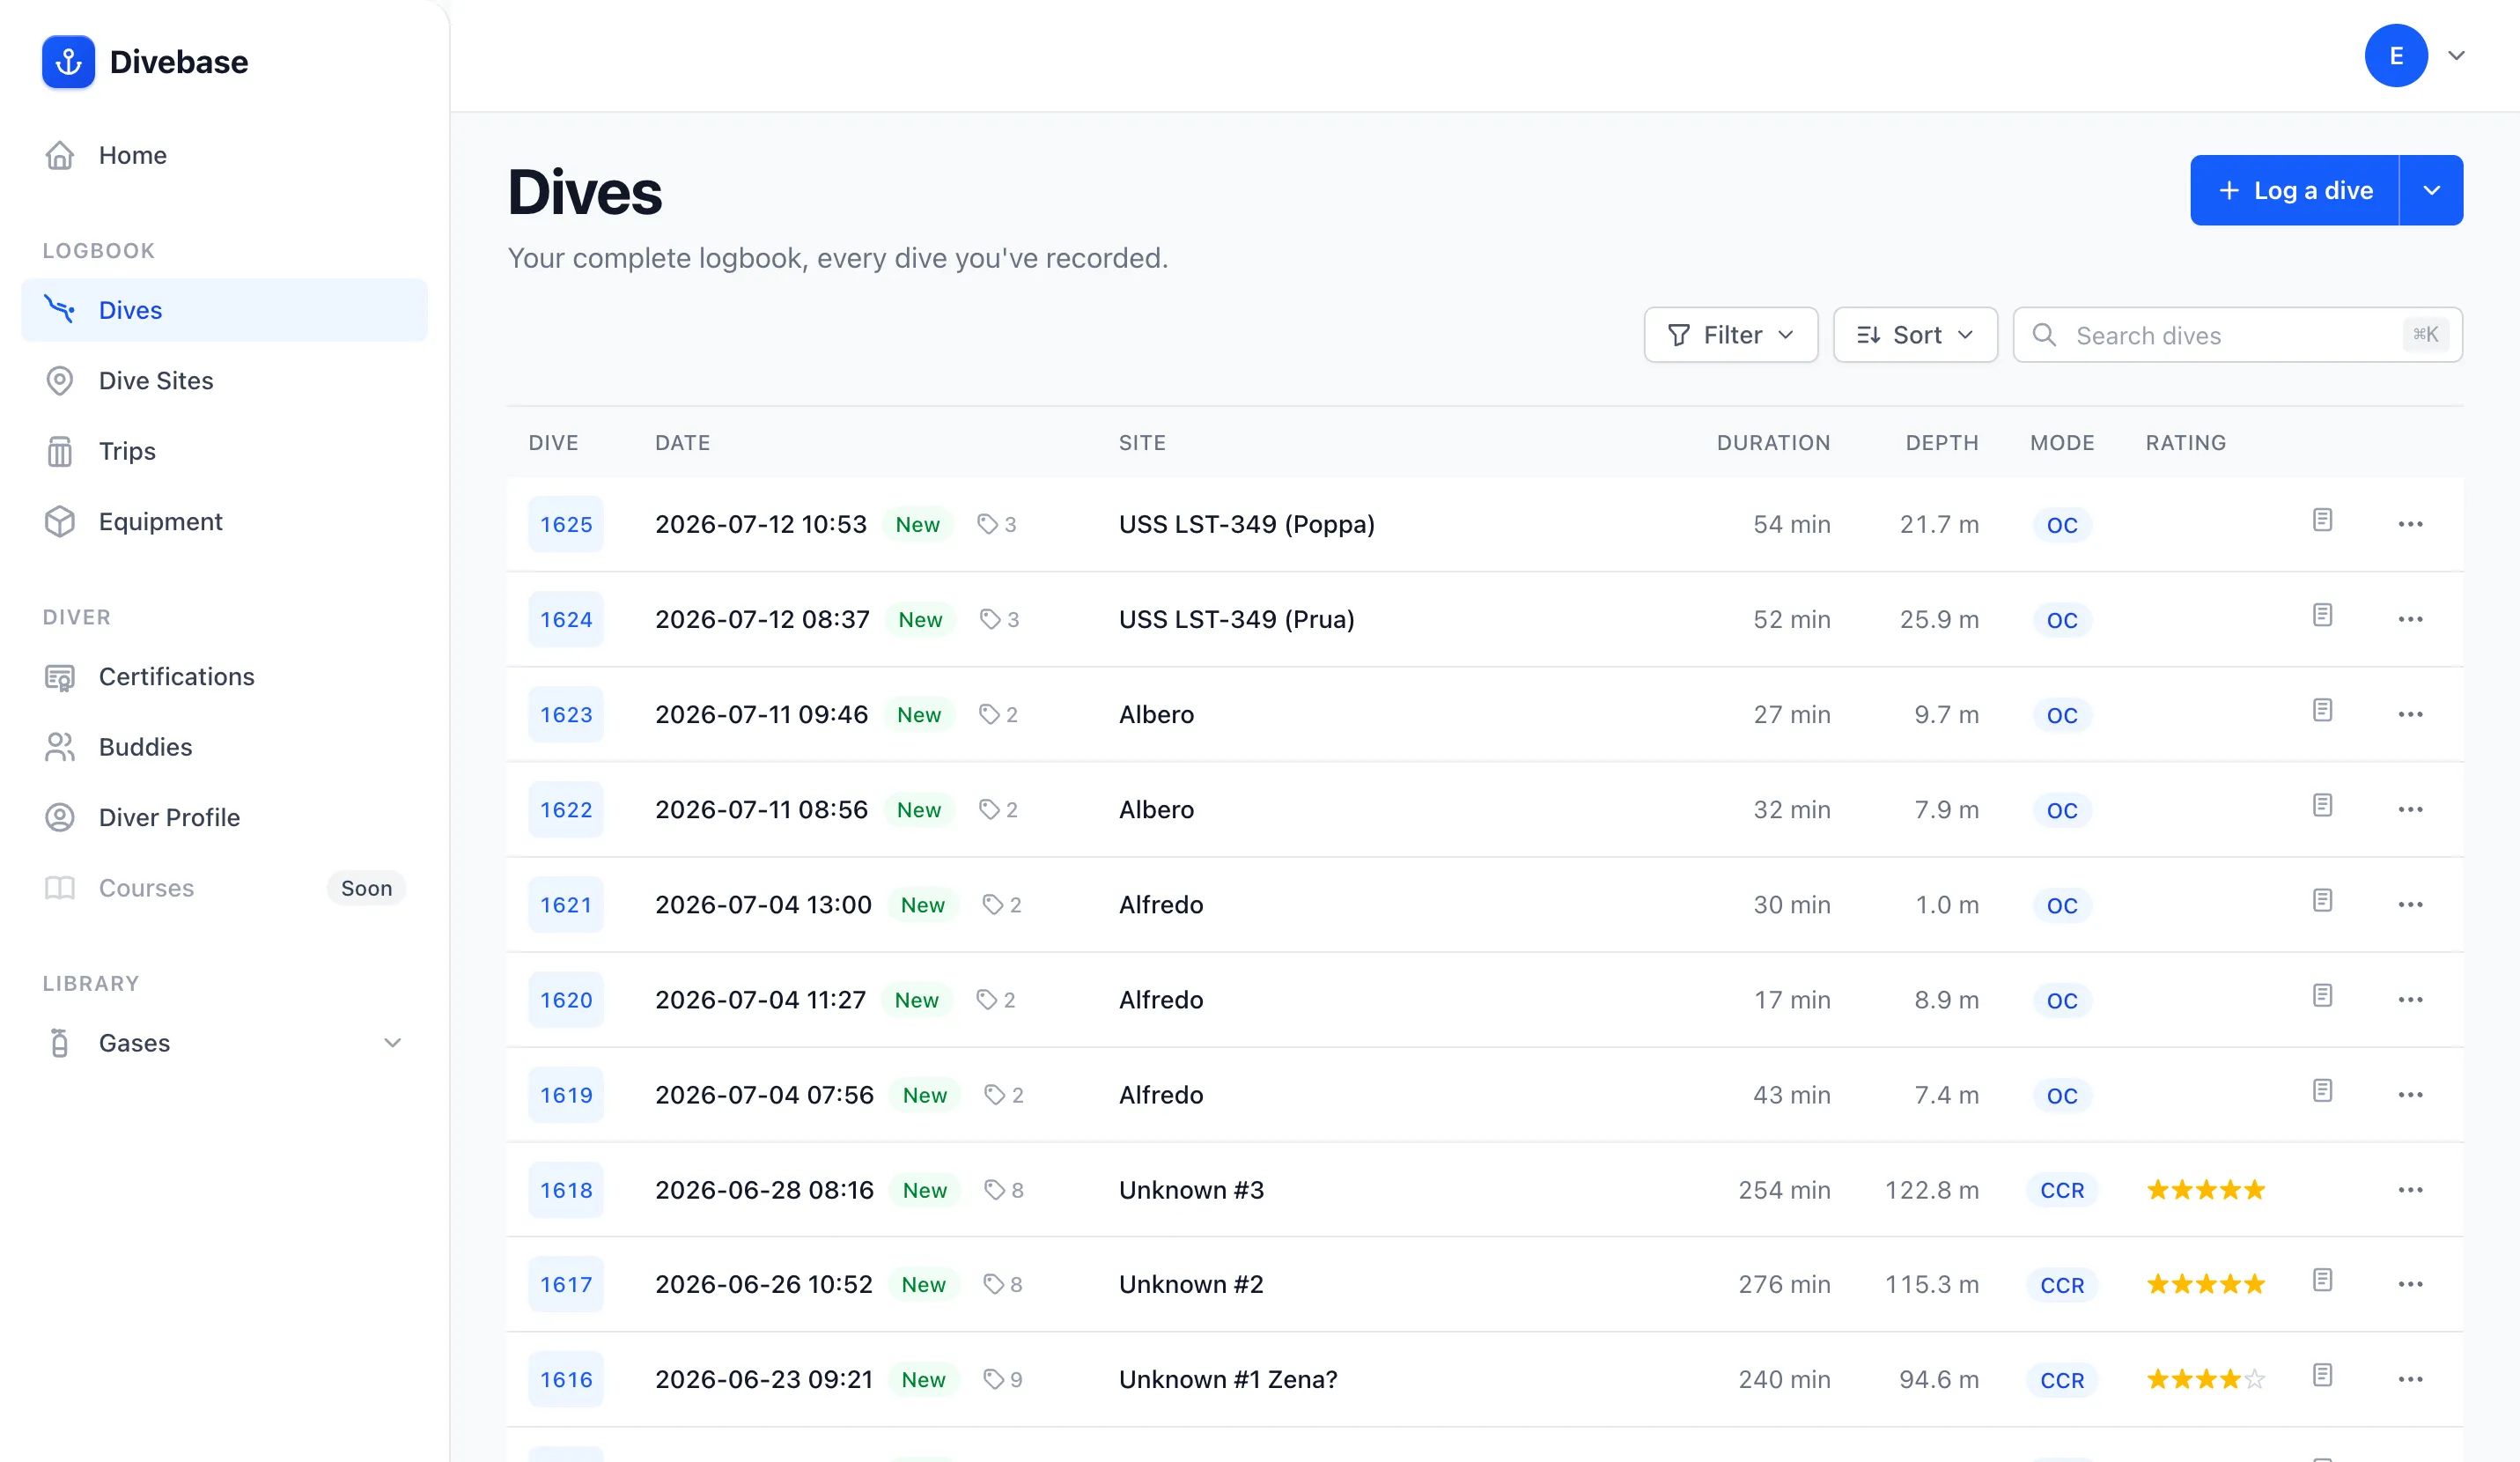
Task: Open the Sort dropdown
Action: point(1915,335)
